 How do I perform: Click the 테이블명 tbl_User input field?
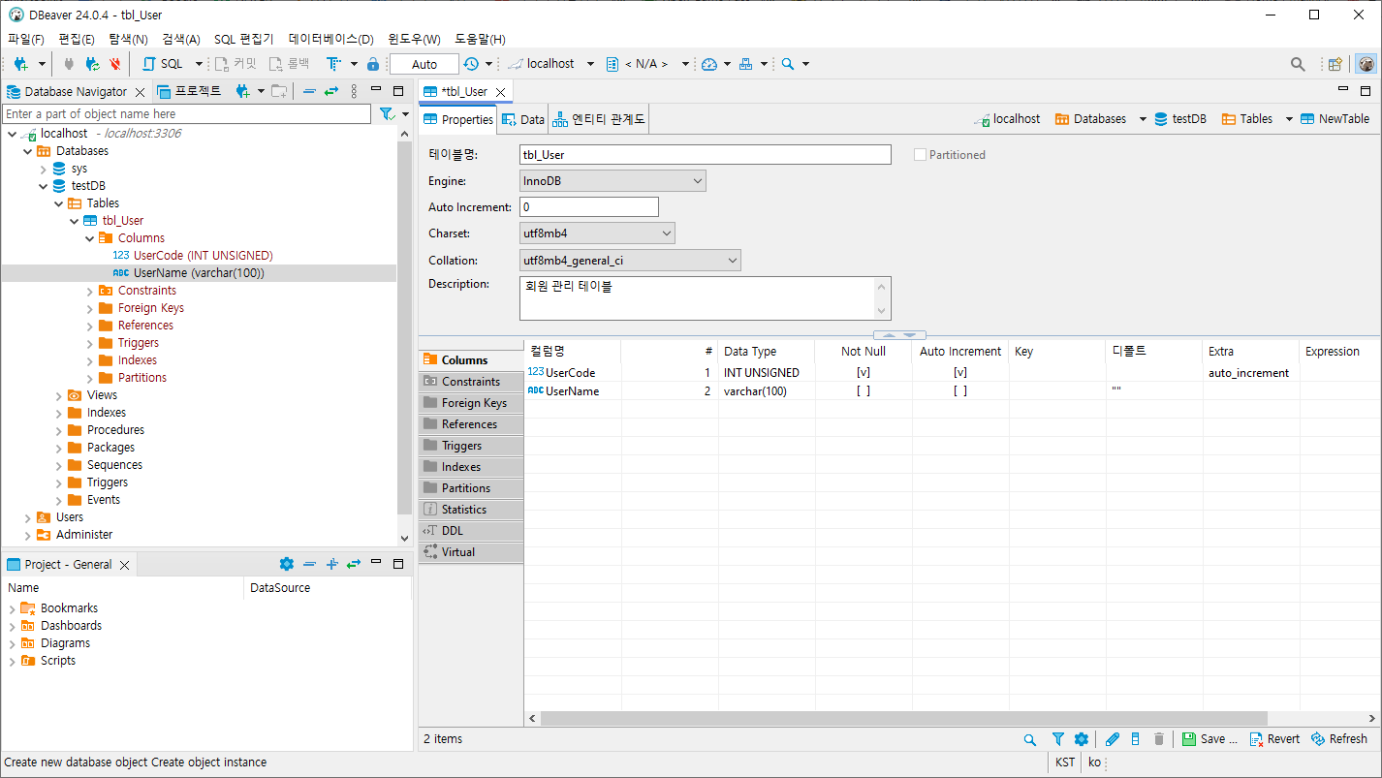click(706, 155)
